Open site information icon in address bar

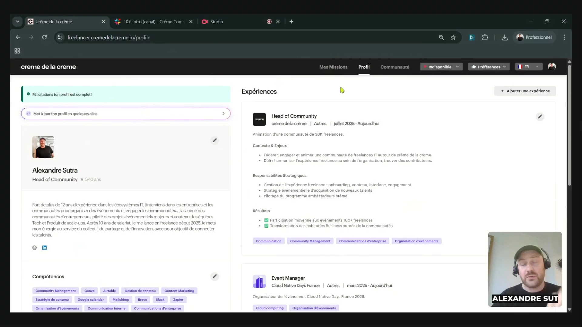coord(60,37)
